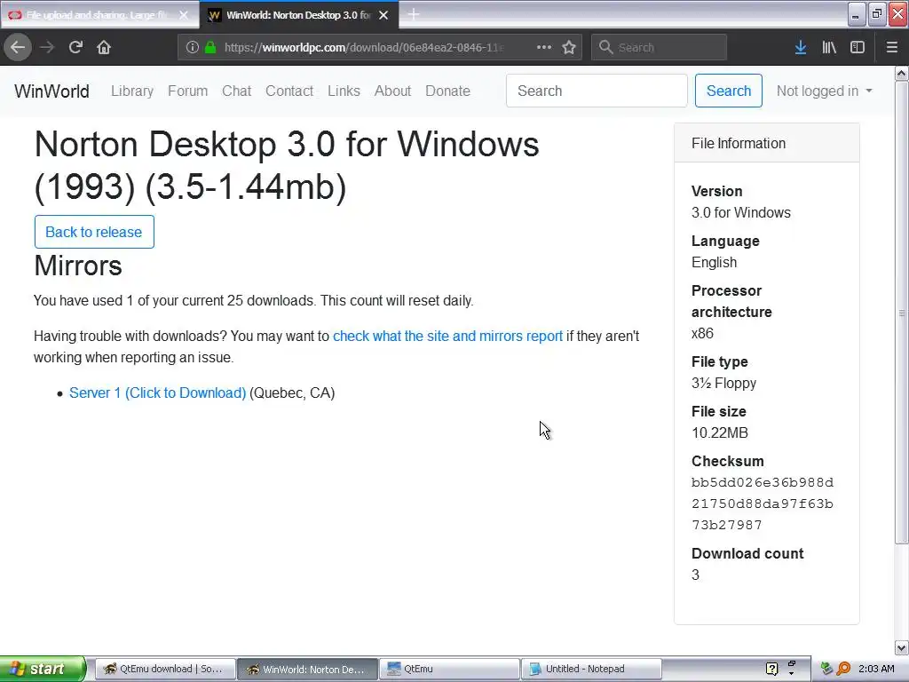This screenshot has width=909, height=682.
Task: Switch to QtEmu download taskbar window
Action: 164,670
